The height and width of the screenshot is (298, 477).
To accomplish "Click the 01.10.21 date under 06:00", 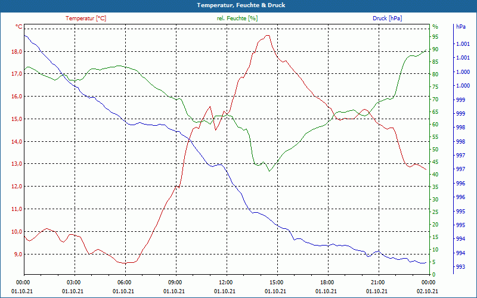I will click(123, 291).
